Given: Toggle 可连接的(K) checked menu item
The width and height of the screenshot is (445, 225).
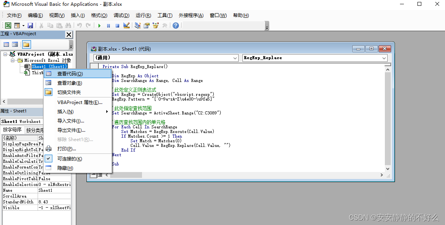Looking at the screenshot, I should click(x=78, y=159).
